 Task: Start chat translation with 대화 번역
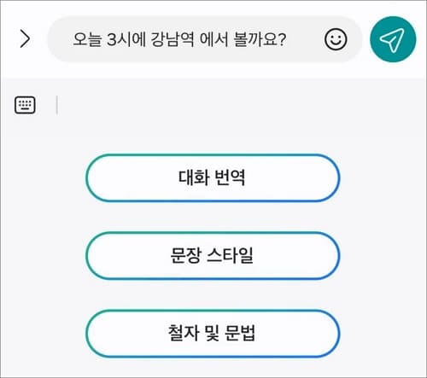213,177
